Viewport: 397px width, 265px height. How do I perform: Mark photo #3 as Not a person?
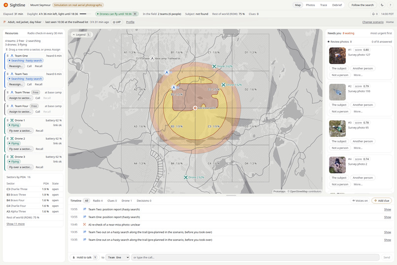click(x=340, y=148)
